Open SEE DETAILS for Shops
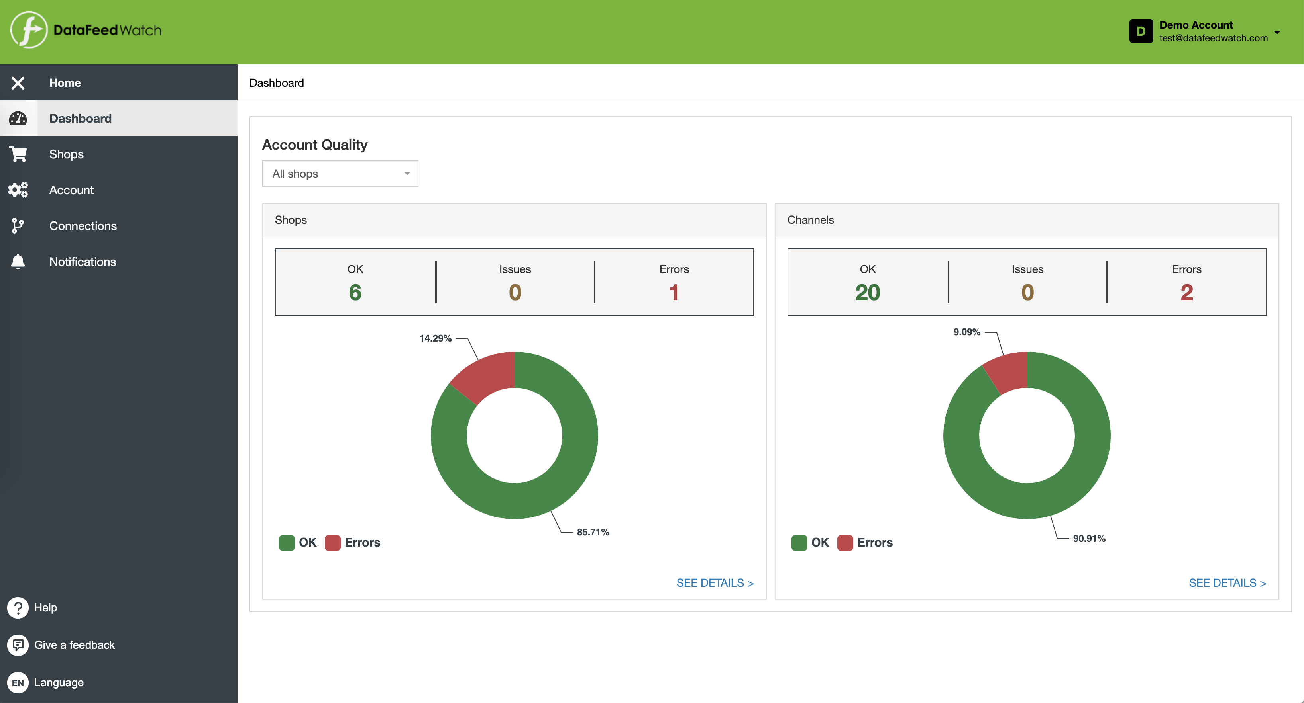Image resolution: width=1304 pixels, height=703 pixels. tap(715, 583)
